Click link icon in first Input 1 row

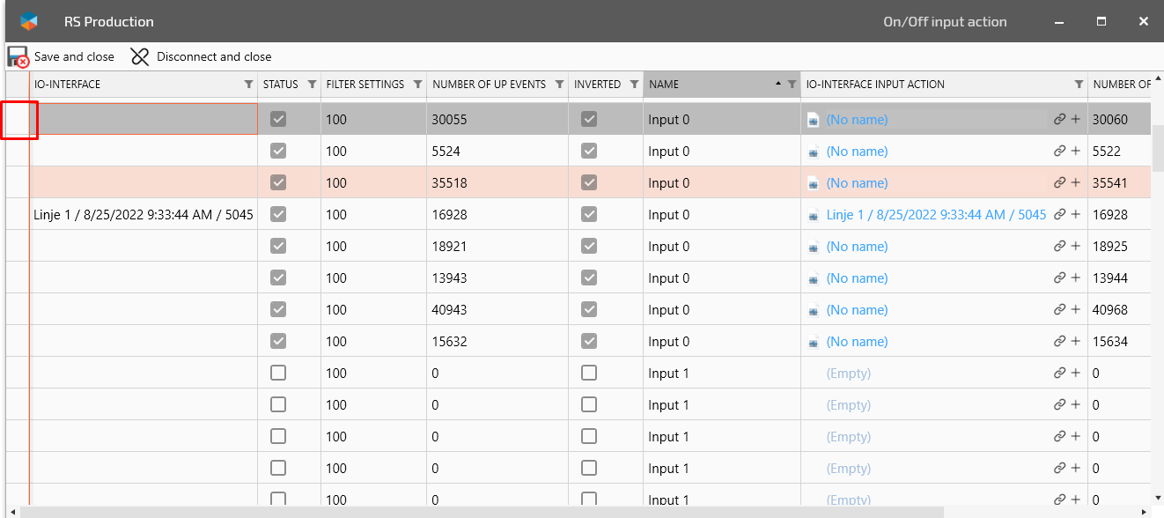pos(1059,374)
